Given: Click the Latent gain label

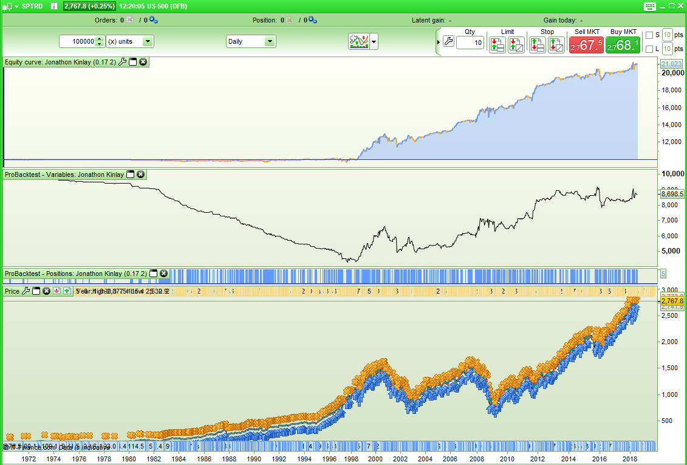Looking at the screenshot, I should [428, 20].
